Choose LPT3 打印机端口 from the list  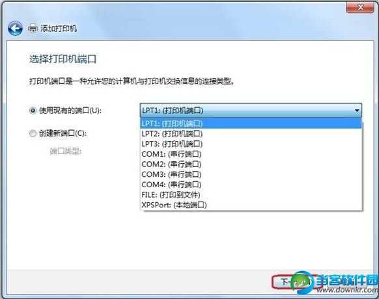coord(251,144)
